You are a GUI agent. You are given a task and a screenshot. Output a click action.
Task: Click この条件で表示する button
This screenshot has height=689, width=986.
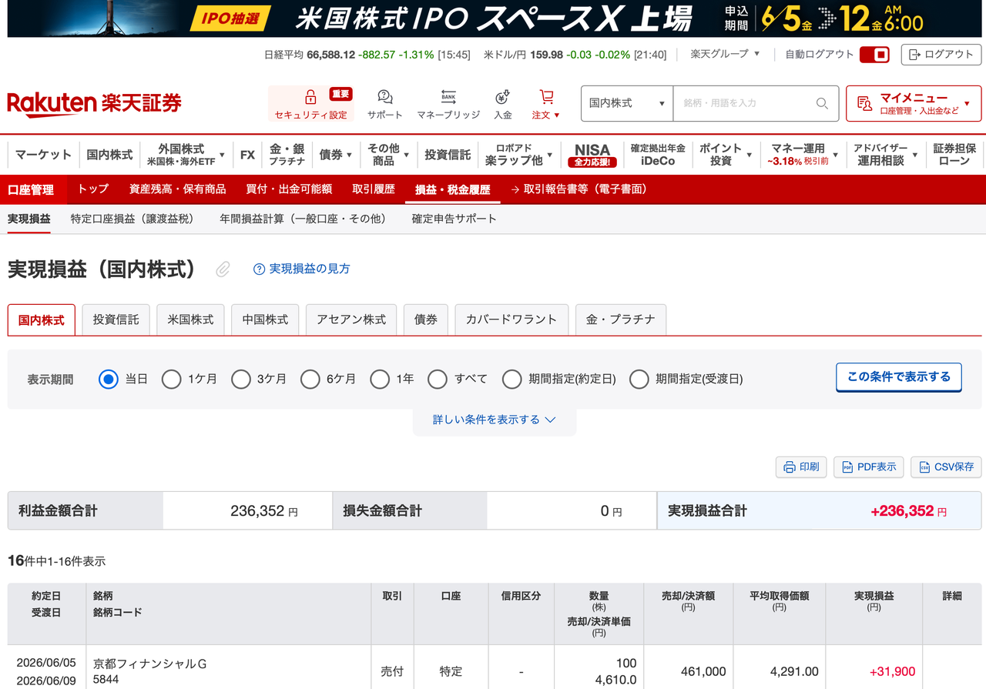tap(899, 377)
